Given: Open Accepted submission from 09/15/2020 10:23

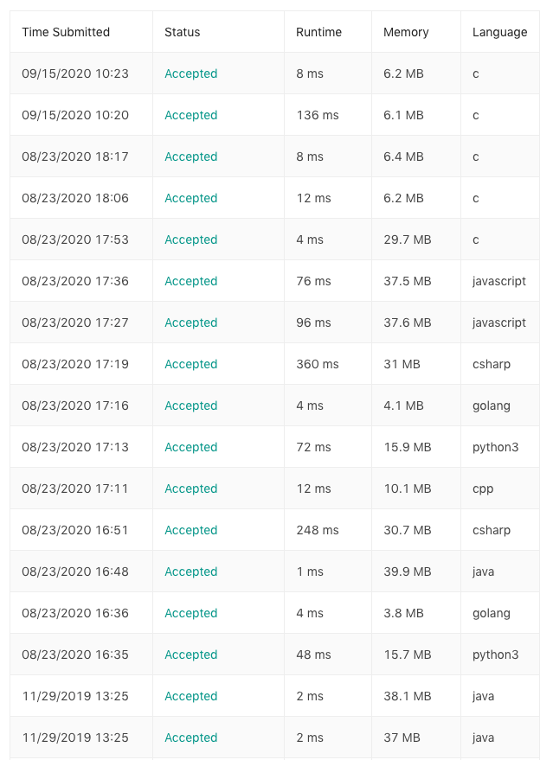Looking at the screenshot, I should coord(190,73).
